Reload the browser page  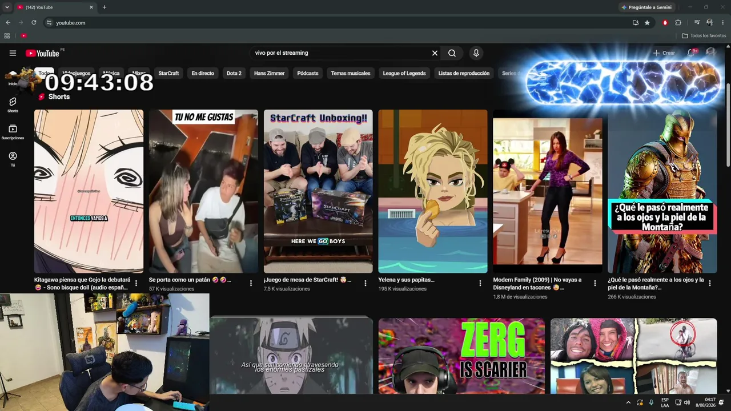click(x=34, y=23)
